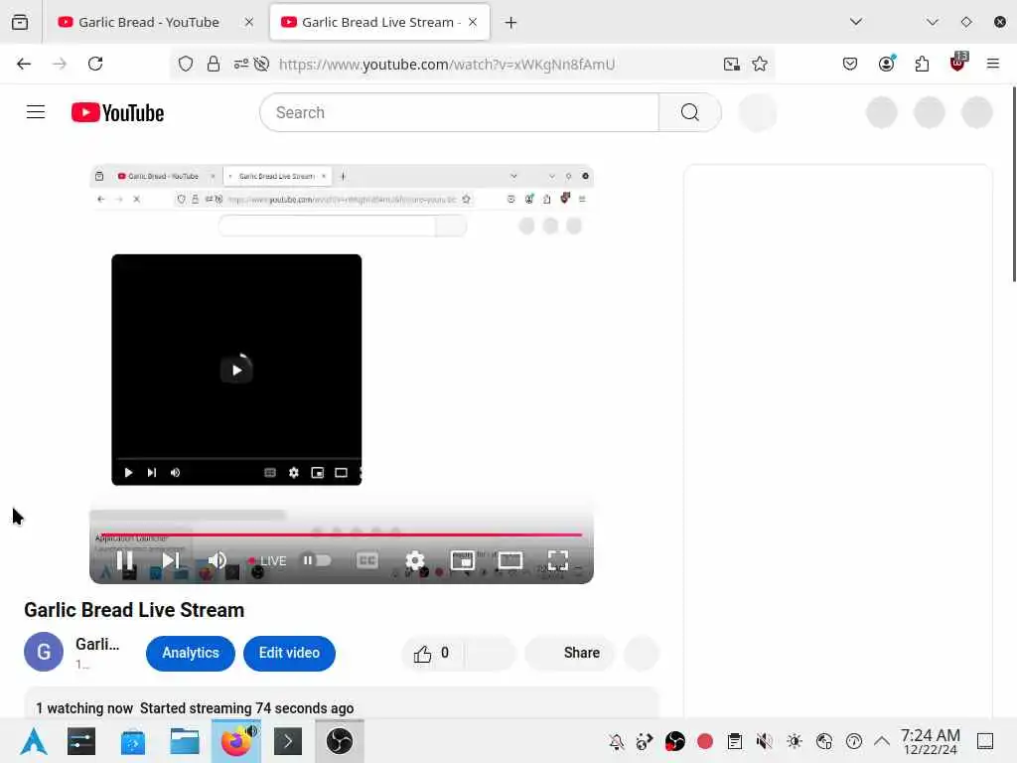
Task: Enable miniplayer mode
Action: (x=463, y=560)
